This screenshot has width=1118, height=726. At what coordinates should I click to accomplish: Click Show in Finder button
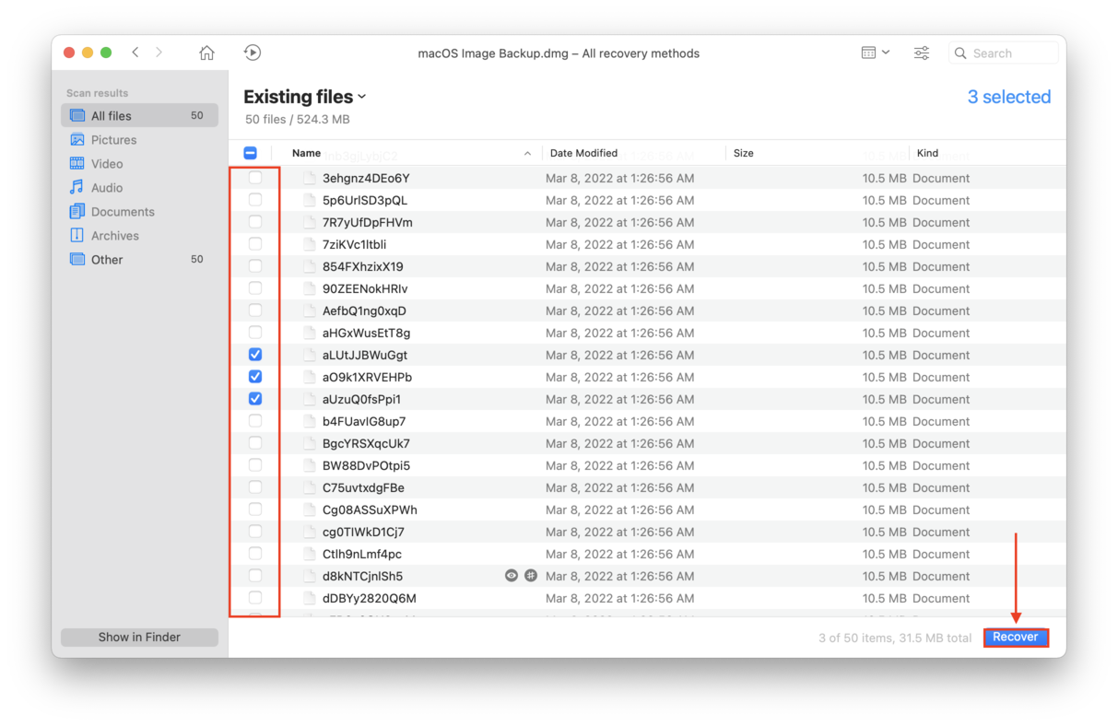pos(139,637)
